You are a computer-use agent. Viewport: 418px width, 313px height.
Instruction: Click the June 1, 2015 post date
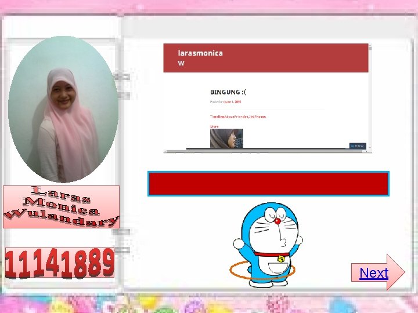(x=233, y=101)
